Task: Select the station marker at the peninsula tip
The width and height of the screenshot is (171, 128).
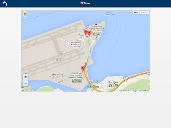Action: [96, 24]
